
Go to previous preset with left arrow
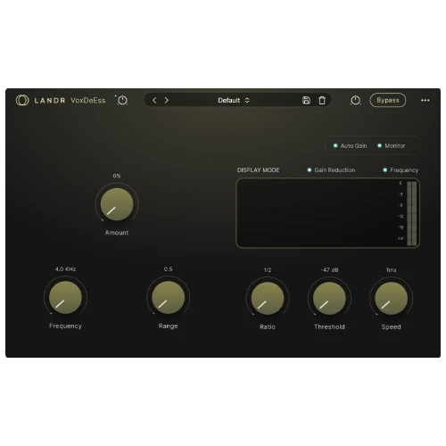tap(154, 100)
